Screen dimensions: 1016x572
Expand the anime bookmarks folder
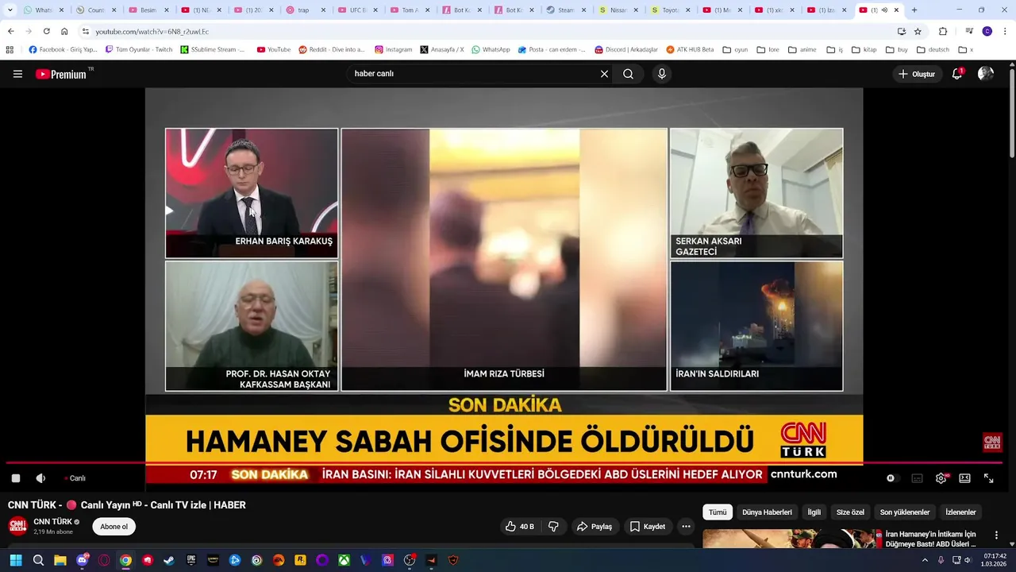(802, 49)
